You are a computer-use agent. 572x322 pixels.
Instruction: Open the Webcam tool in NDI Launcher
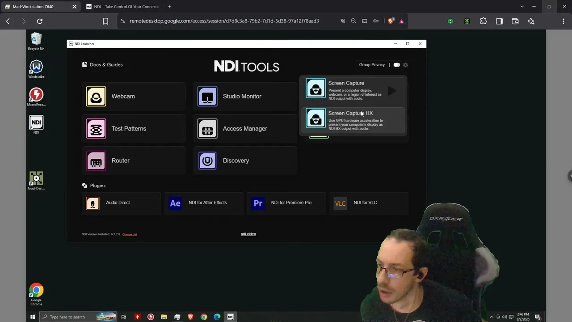click(133, 96)
